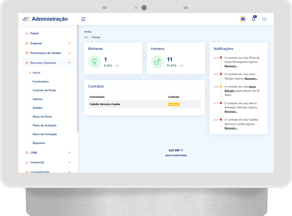This screenshot has width=292, height=216.
Task: Open Ivano Relogio link in expiring notification
Action: coord(240,89)
